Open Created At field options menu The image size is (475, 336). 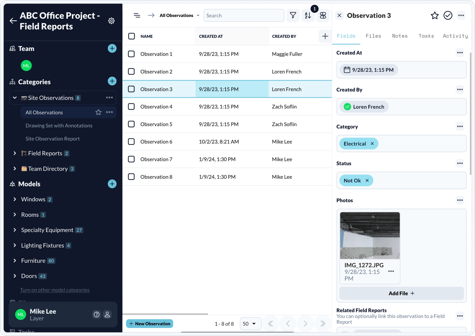[460, 53]
